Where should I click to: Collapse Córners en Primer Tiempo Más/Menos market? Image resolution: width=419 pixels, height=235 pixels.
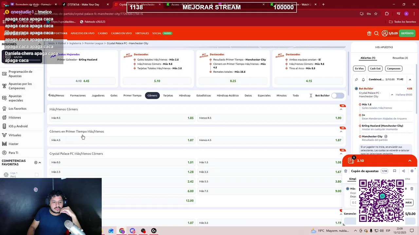point(341,132)
